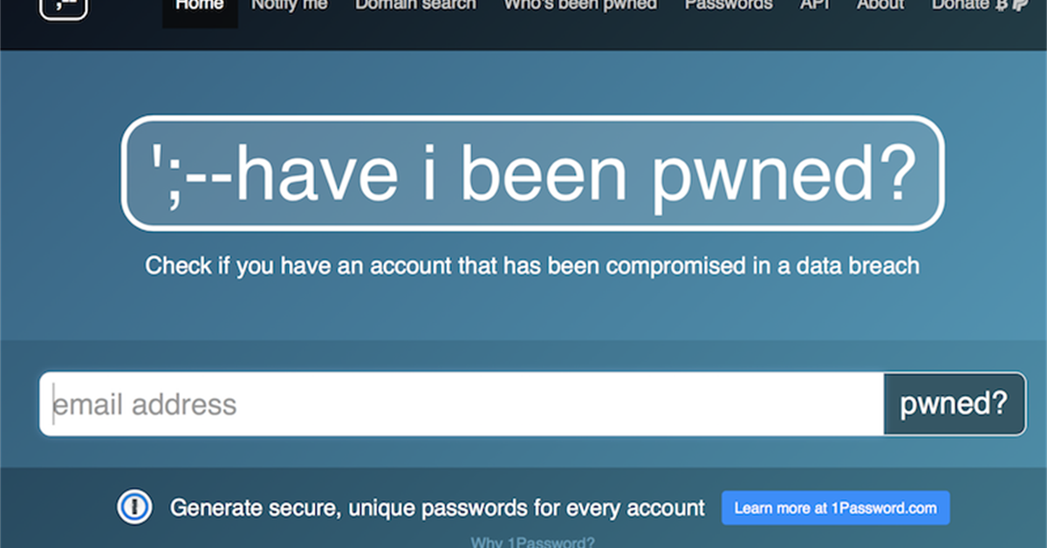Open the Home nav item

(200, 6)
